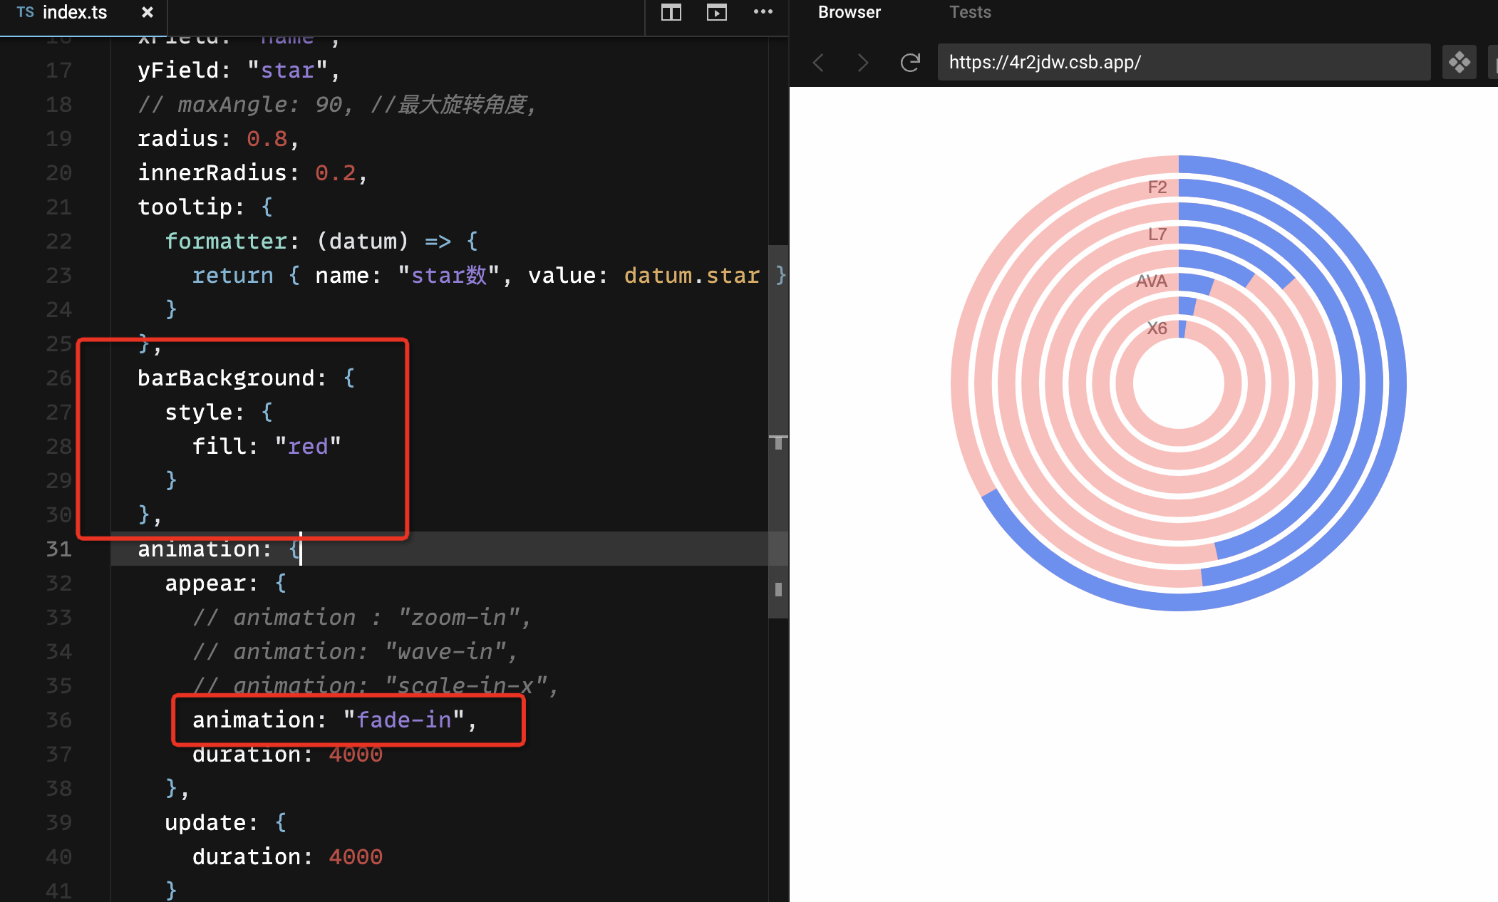Open the split editor layout icon

tap(671, 12)
